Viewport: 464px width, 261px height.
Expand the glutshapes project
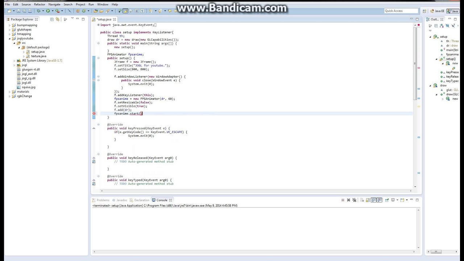[10, 30]
